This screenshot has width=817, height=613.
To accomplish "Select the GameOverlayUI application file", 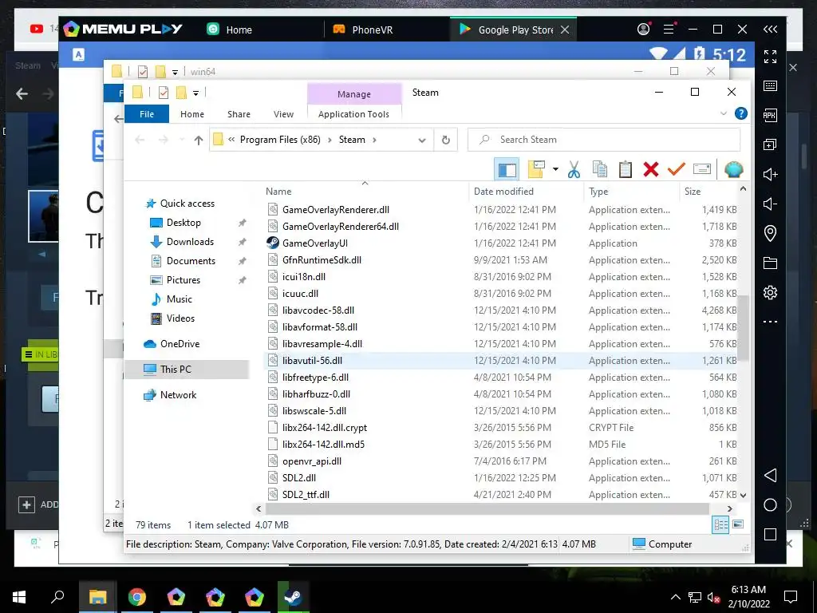I will [x=314, y=243].
